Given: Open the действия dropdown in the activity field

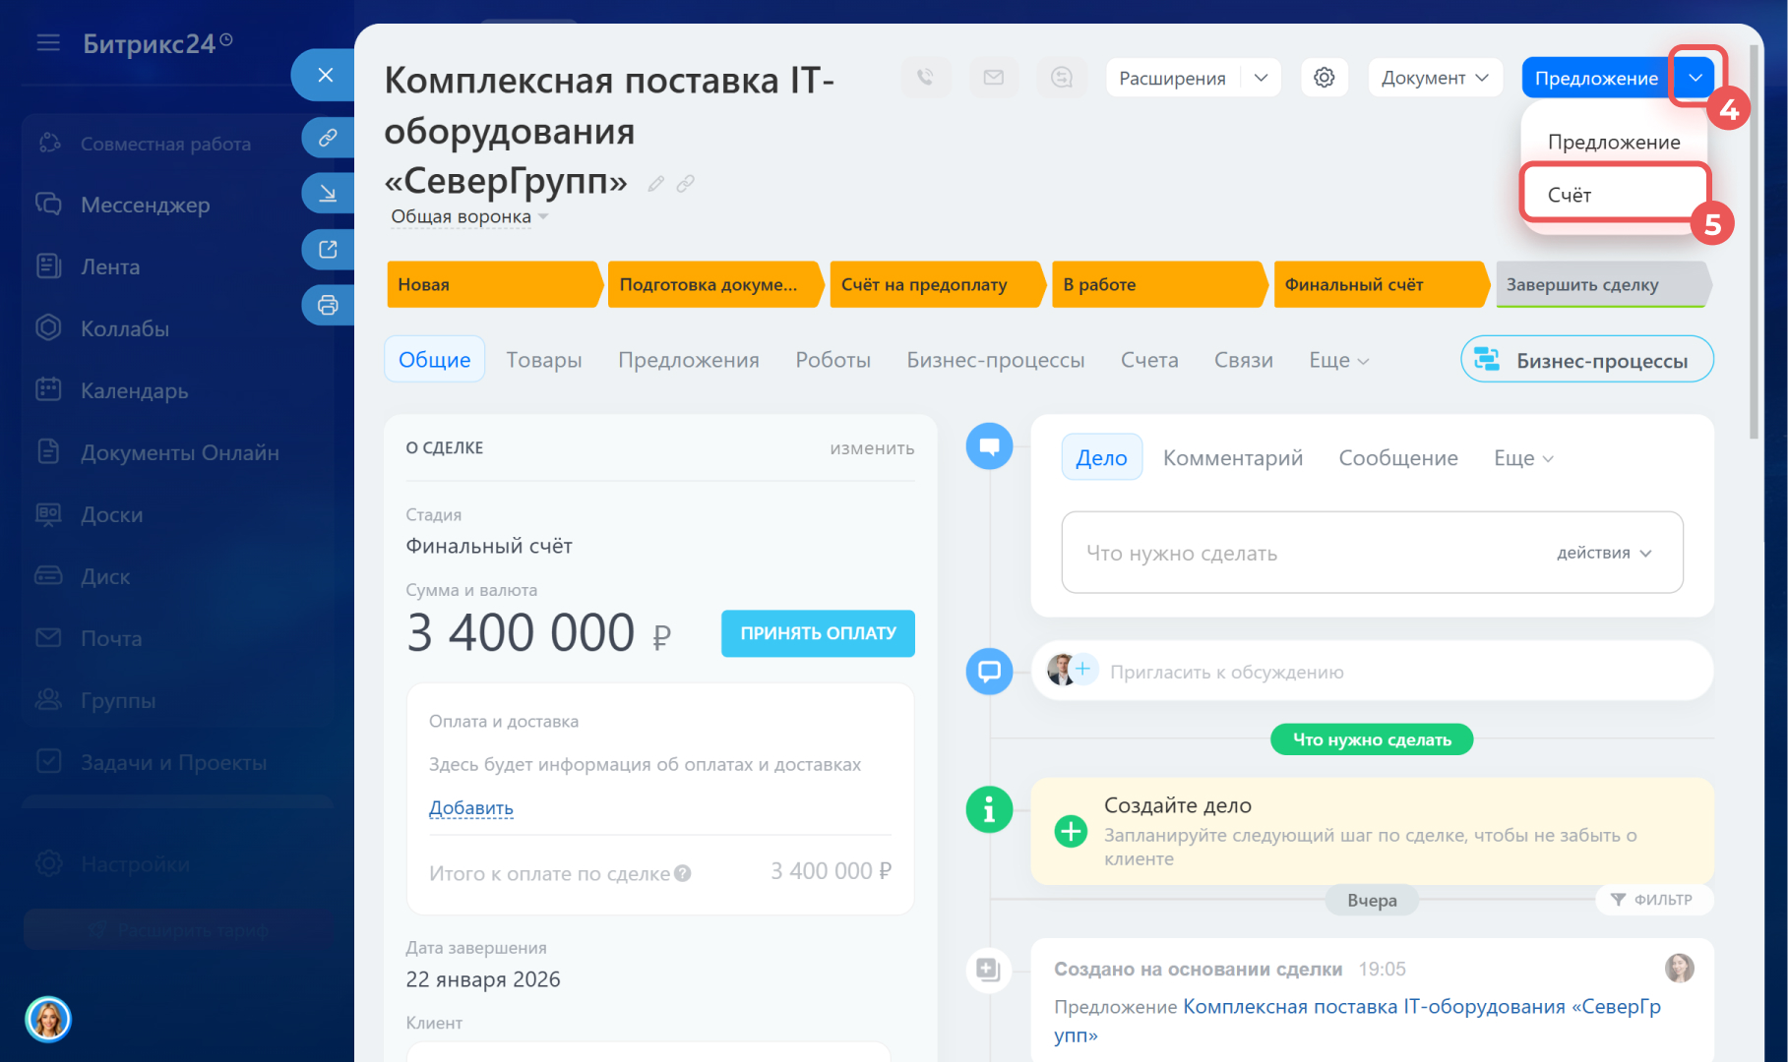Looking at the screenshot, I should (x=1603, y=554).
